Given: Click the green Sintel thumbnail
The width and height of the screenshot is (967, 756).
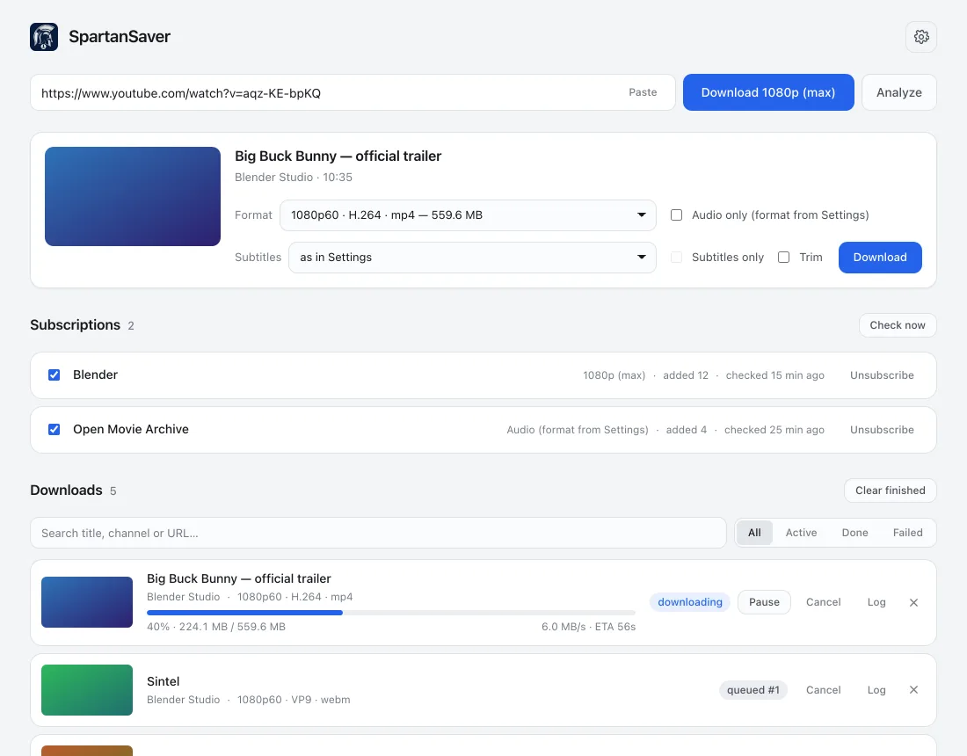Looking at the screenshot, I should pyautogui.click(x=87, y=690).
